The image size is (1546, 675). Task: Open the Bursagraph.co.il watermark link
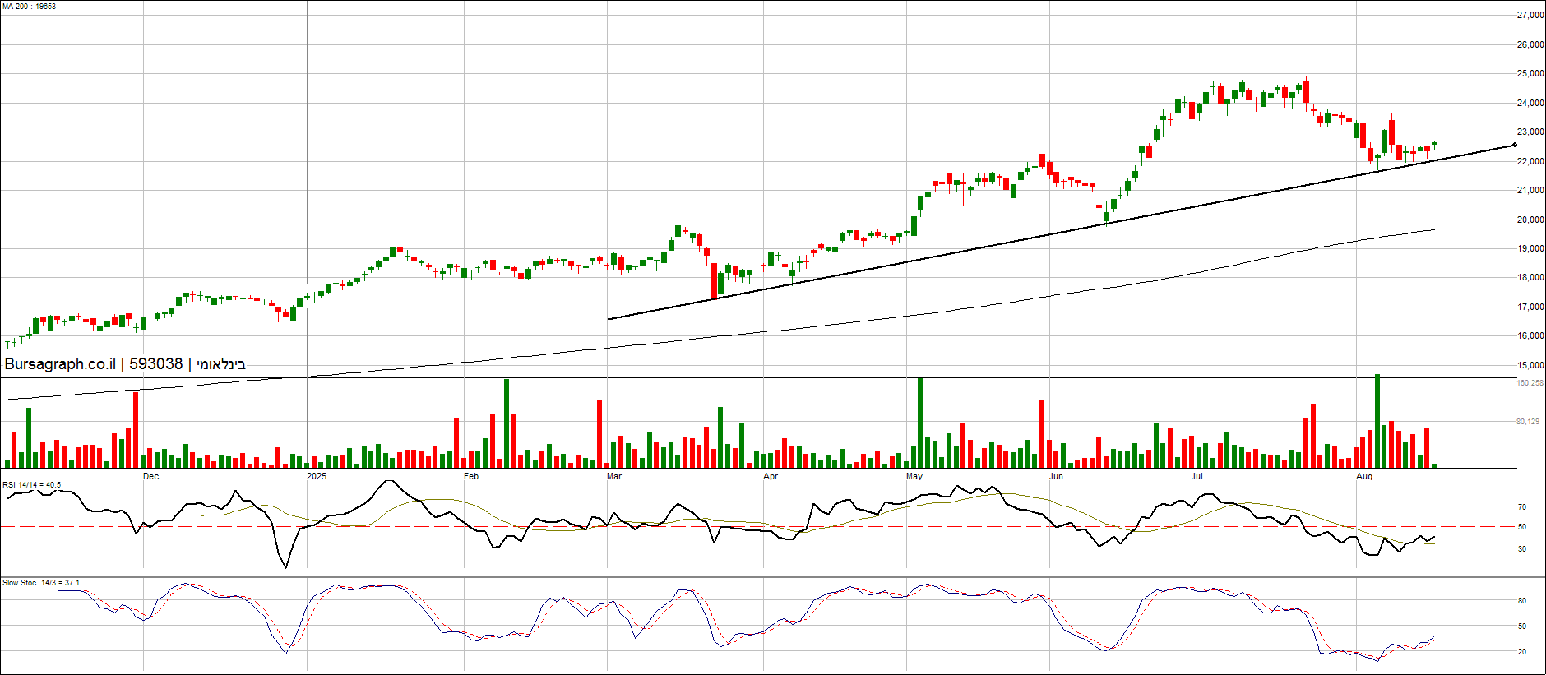point(60,364)
